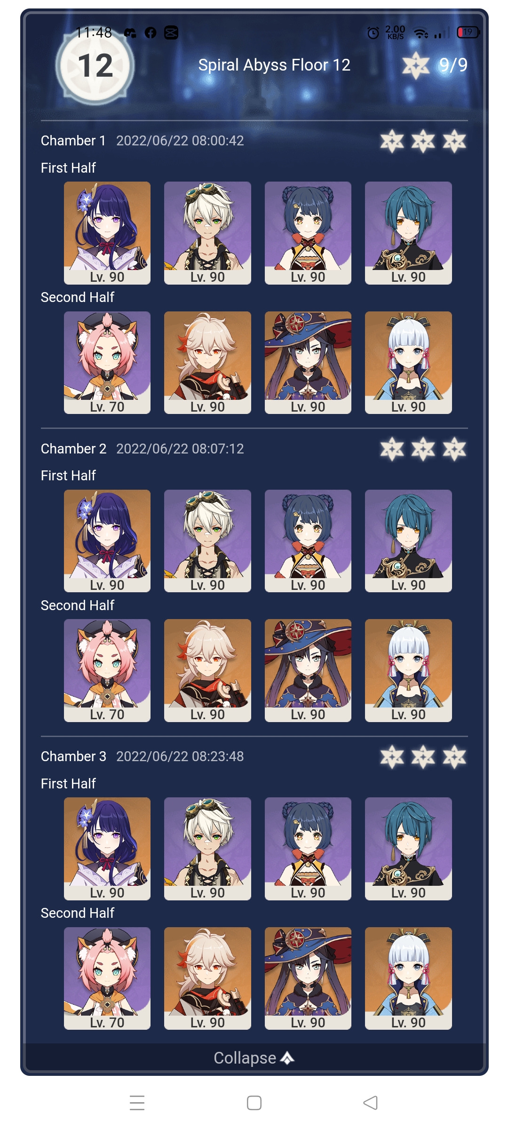The width and height of the screenshot is (508, 1129).
Task: Open Android recent apps menu icon
Action: click(137, 1103)
